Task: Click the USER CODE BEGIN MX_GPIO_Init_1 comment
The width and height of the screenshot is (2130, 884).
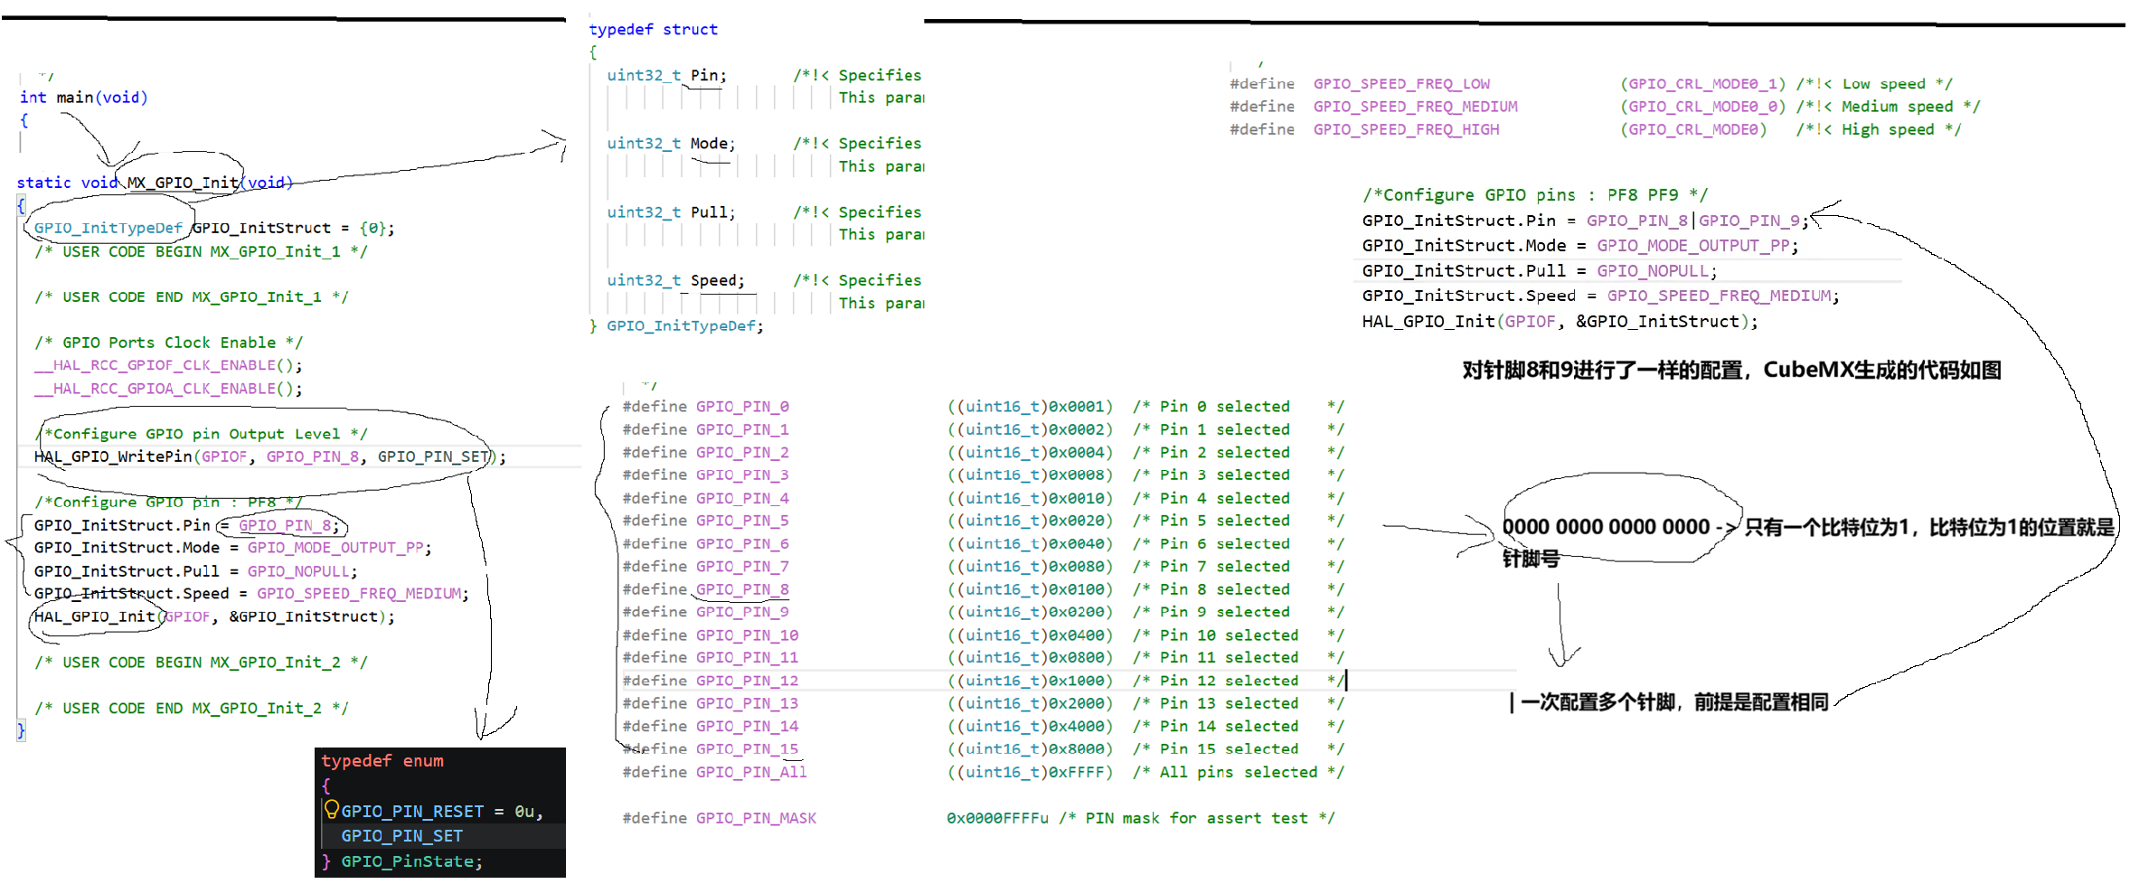Action: (x=201, y=251)
